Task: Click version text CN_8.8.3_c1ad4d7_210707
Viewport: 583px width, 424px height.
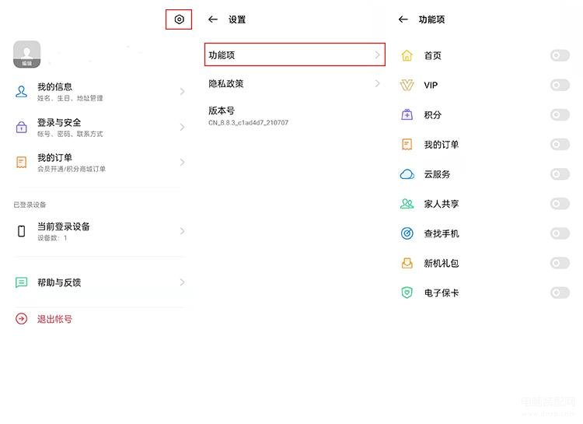Action: pos(249,122)
